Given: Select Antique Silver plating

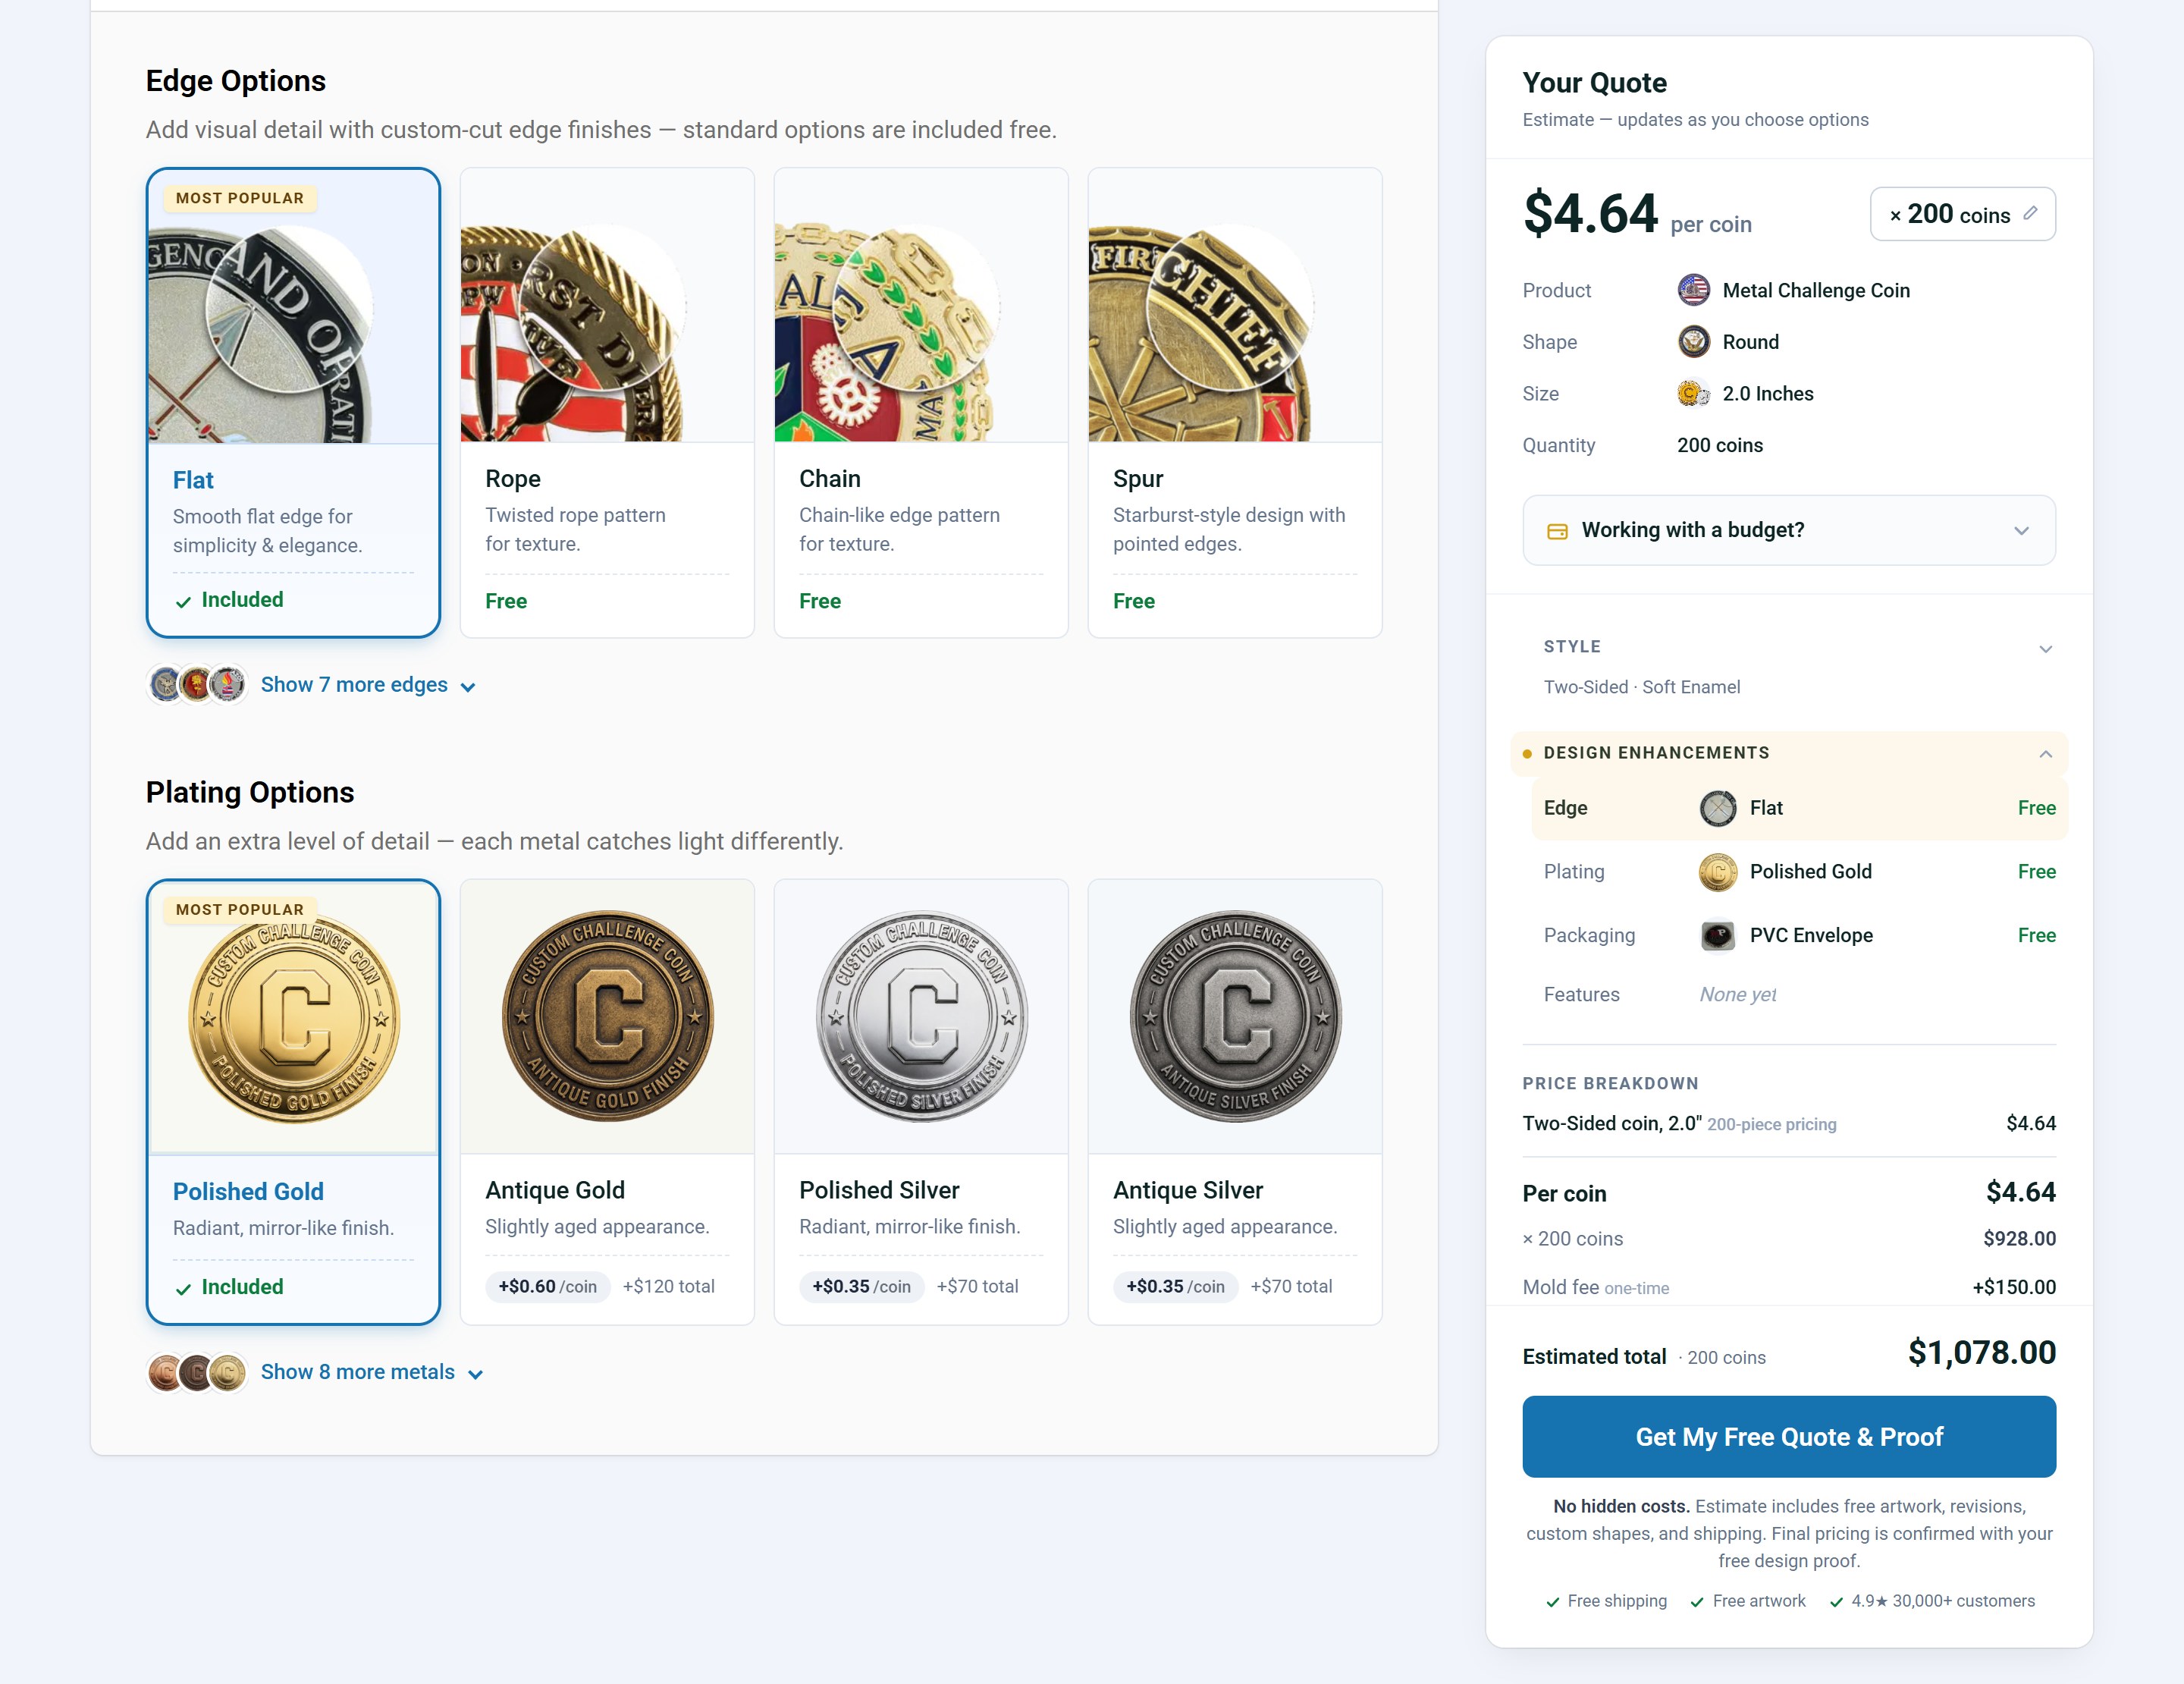Looking at the screenshot, I should (1235, 1102).
